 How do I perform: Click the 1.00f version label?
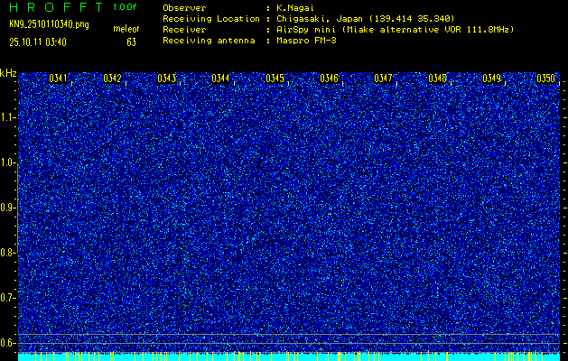pyautogui.click(x=126, y=7)
